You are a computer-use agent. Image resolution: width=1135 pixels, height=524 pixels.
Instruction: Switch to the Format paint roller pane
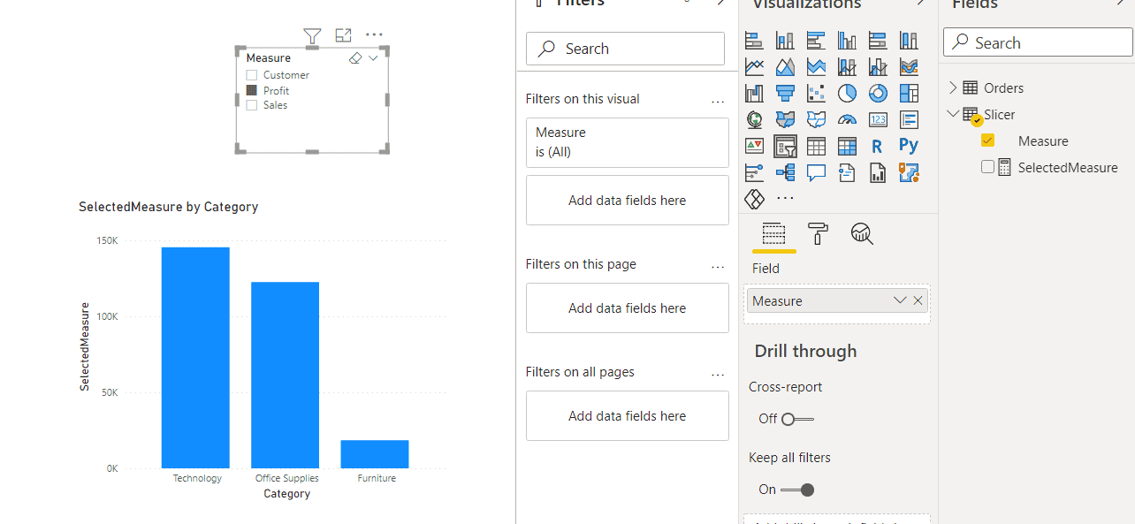click(817, 233)
